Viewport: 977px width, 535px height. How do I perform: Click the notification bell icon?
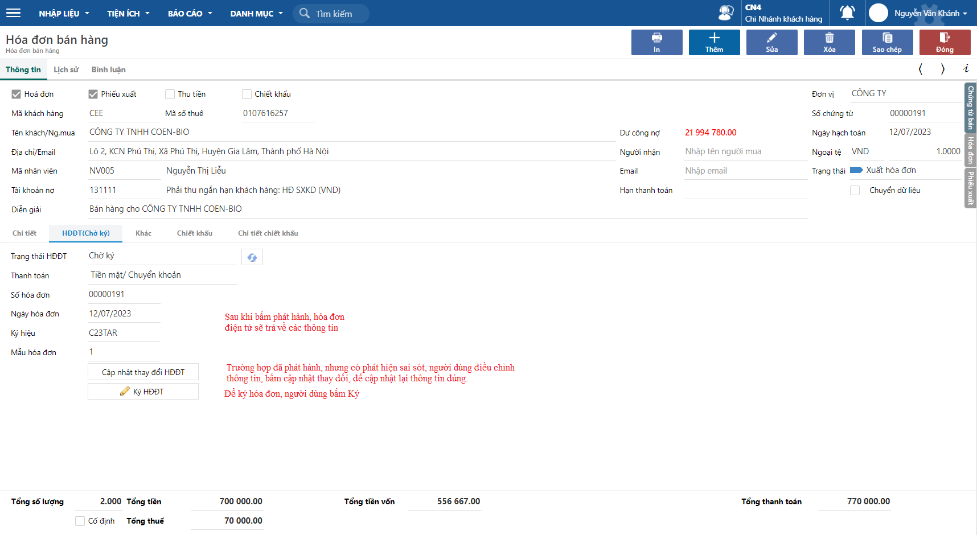click(x=847, y=13)
